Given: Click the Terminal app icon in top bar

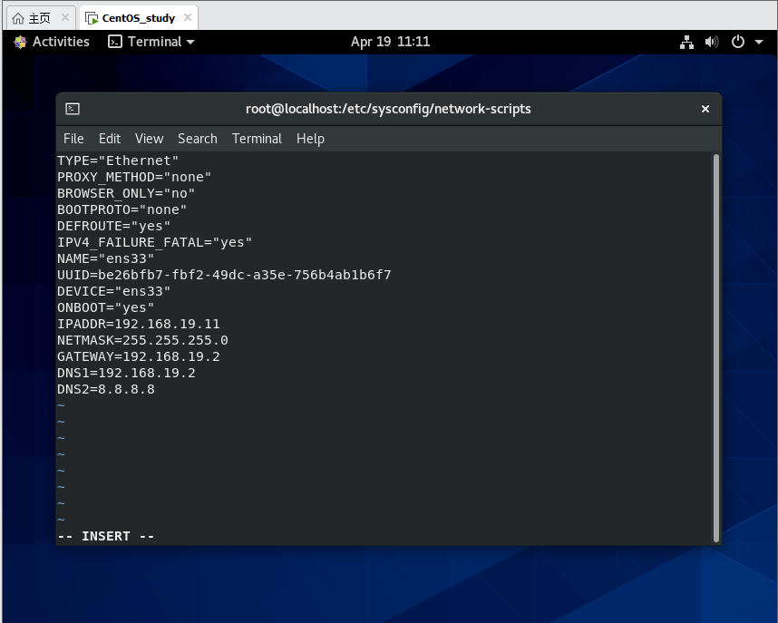Looking at the screenshot, I should tap(115, 42).
